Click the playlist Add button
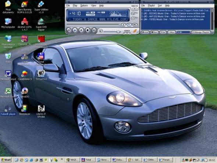The width and height of the screenshot is (217, 163). click(145, 32)
